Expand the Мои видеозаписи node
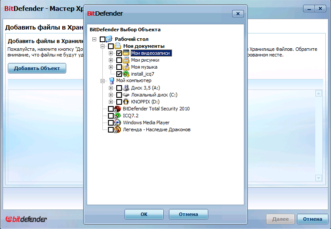 coord(111,53)
